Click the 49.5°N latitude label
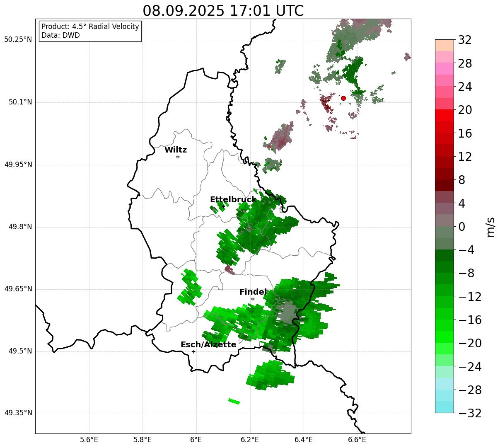Image resolution: width=500 pixels, height=448 pixels. (x=20, y=351)
